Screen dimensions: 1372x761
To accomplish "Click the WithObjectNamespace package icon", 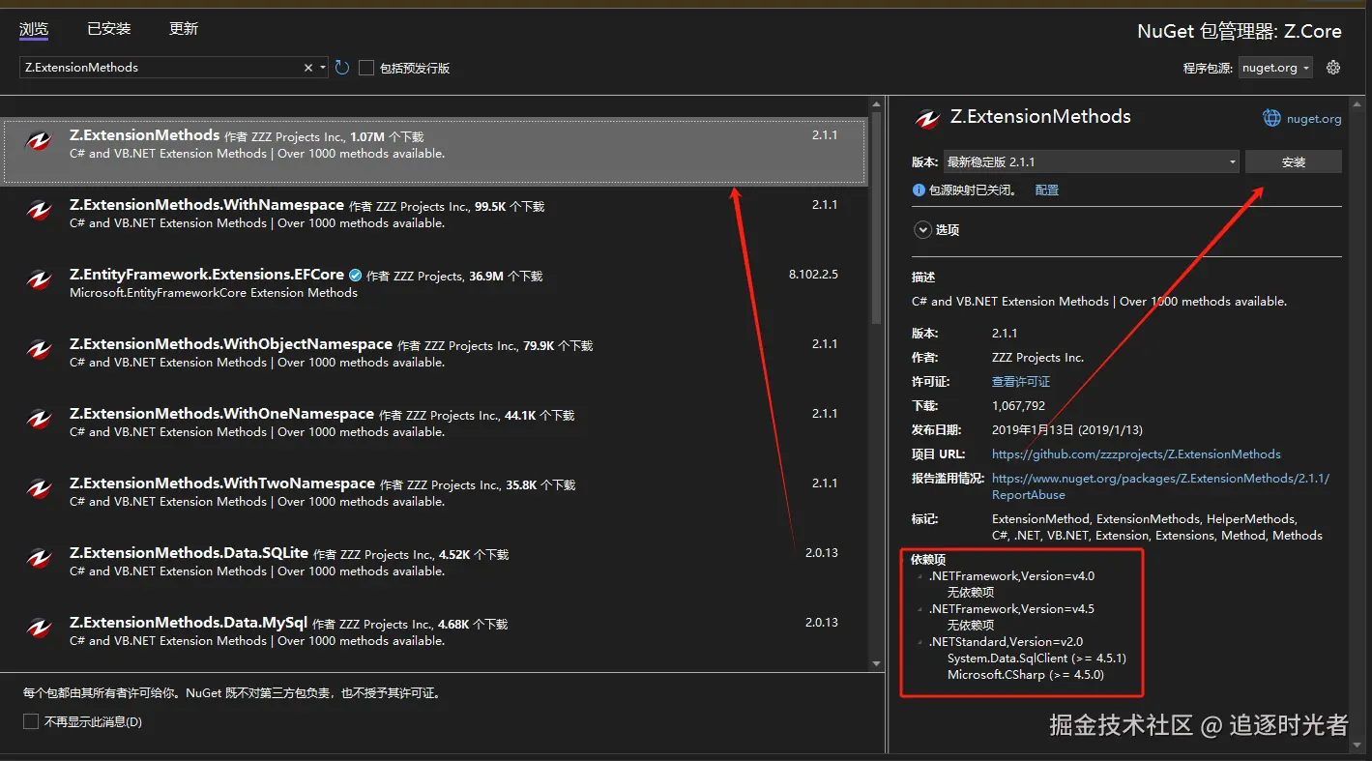I will coord(39,350).
